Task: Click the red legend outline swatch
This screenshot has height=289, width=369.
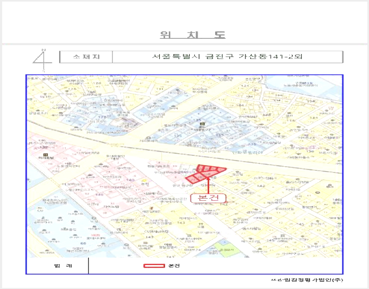Action: pos(154,266)
